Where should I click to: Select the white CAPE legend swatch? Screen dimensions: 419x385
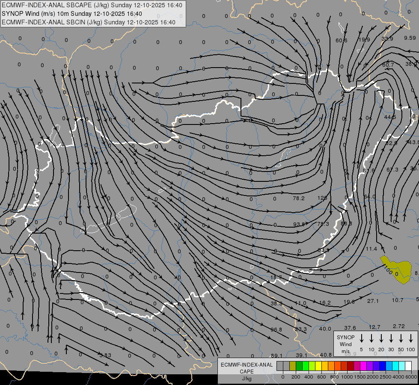tap(408, 366)
